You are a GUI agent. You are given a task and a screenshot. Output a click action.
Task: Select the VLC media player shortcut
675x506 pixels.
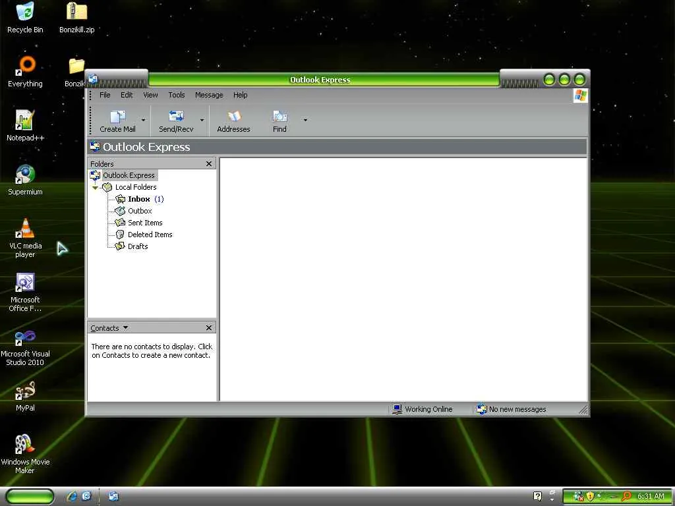point(25,238)
